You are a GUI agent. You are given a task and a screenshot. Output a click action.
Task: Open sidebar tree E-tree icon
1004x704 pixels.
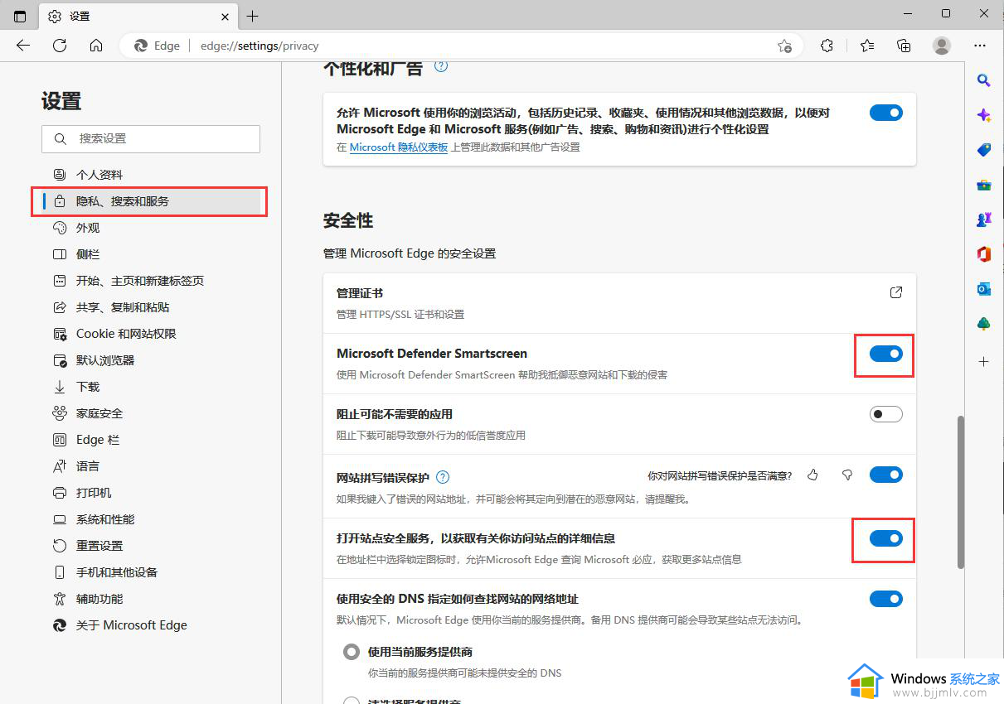click(x=983, y=324)
